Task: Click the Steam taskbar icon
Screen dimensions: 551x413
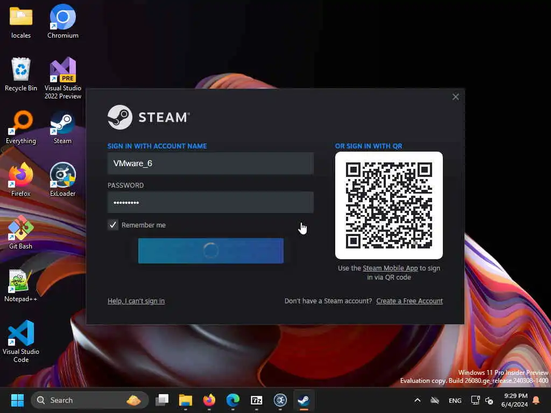Action: tap(303, 400)
